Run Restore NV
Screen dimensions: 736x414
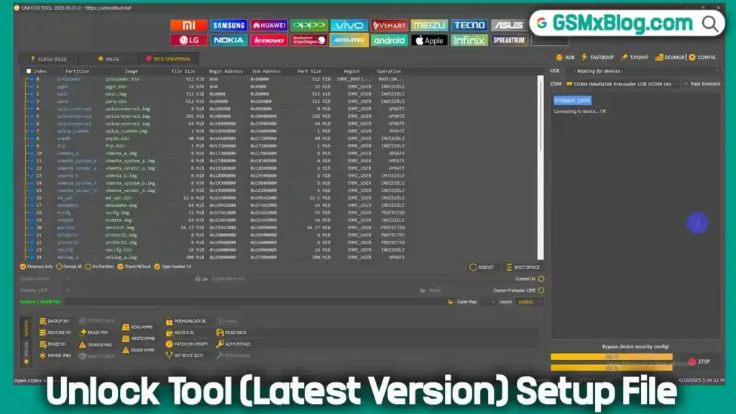click(55, 333)
